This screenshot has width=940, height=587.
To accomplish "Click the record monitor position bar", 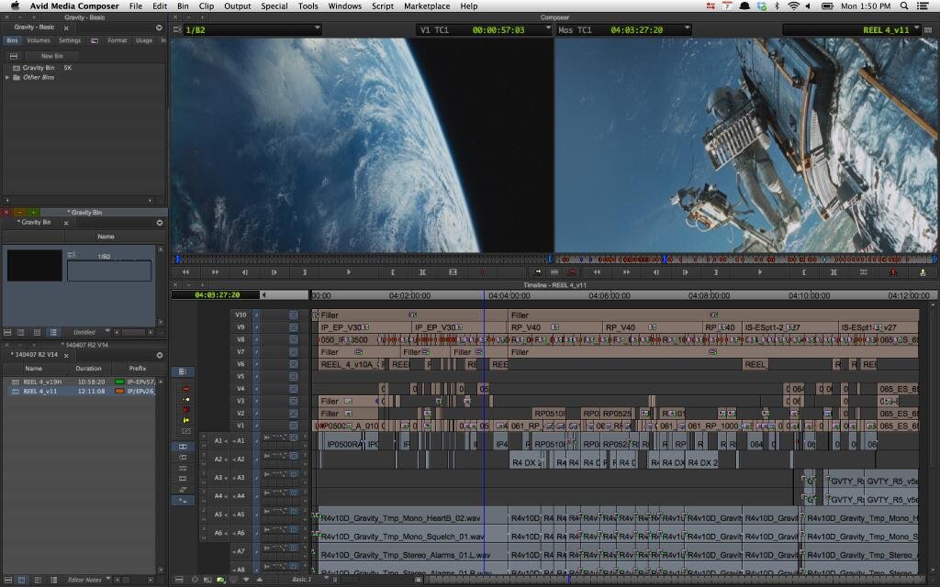I will point(744,260).
